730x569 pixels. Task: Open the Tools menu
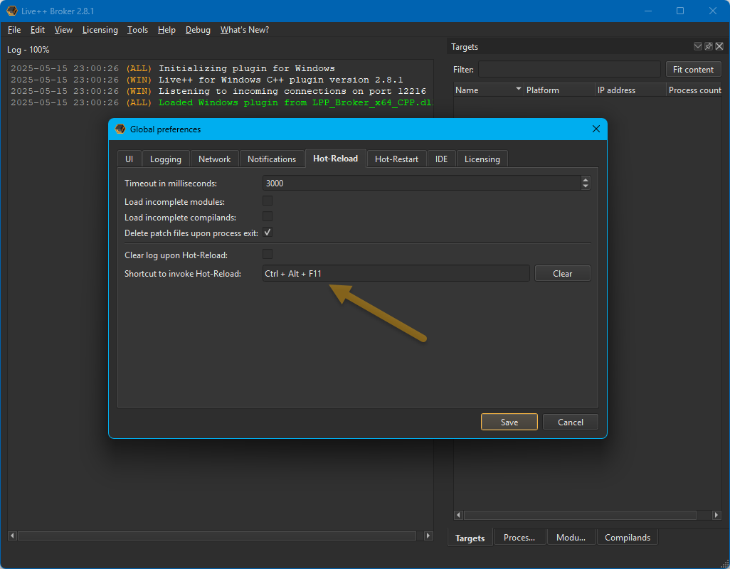[137, 30]
